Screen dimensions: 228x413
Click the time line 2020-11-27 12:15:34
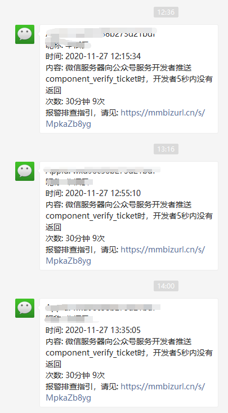tap(93, 56)
